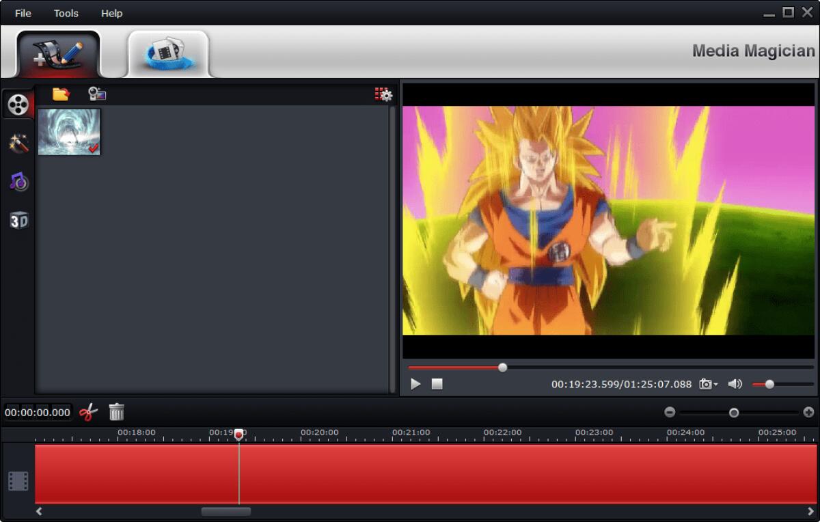Zoom out timeline with minus button
Viewport: 820px width, 522px height.
click(670, 412)
